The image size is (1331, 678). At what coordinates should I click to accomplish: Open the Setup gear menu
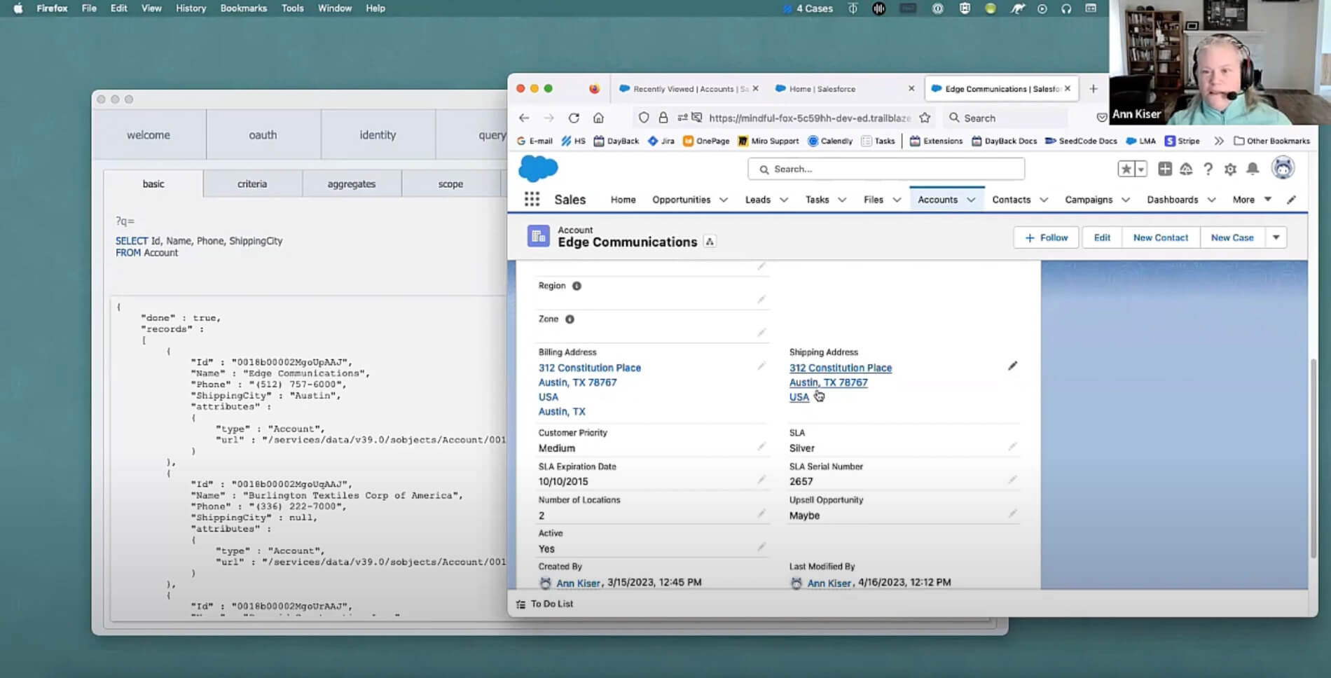1230,169
